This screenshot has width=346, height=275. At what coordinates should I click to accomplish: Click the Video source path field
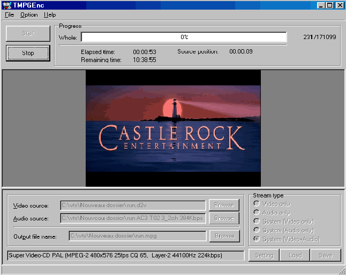133,205
